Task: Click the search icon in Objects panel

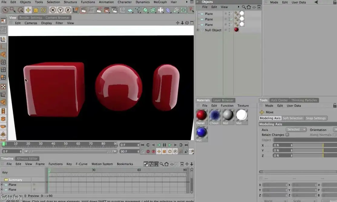Action: (244, 7)
